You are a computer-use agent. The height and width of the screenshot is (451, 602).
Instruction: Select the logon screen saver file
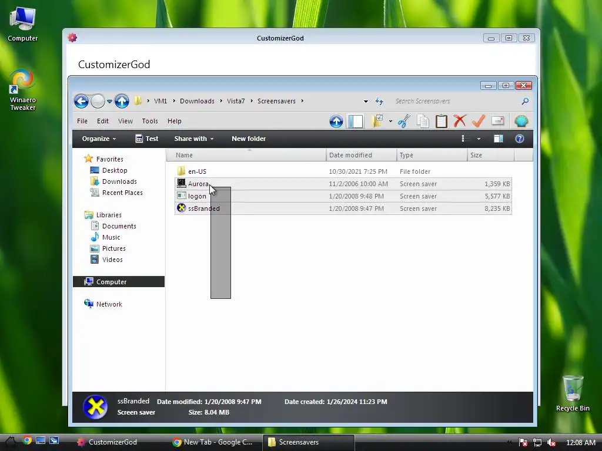(343, 196)
